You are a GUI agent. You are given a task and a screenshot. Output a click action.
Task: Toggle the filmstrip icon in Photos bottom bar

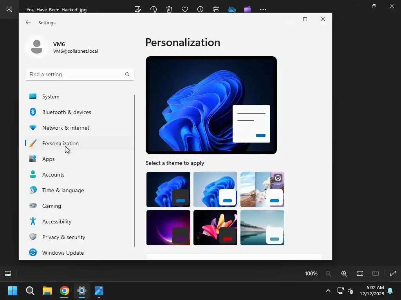coord(8,273)
